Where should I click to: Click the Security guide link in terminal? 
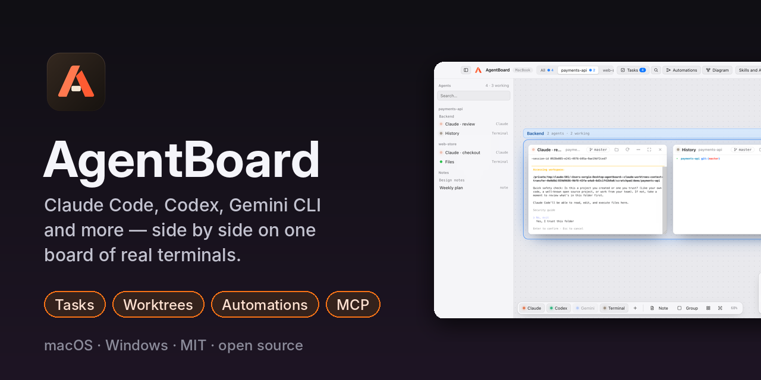[544, 210]
